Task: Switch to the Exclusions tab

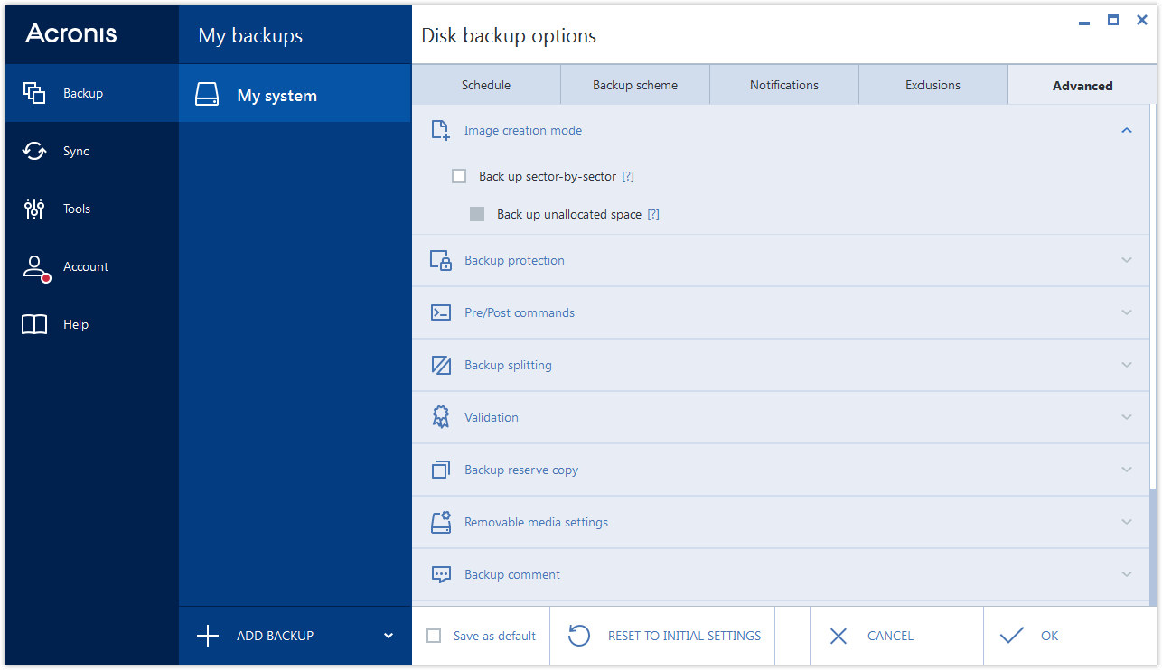Action: click(x=933, y=85)
